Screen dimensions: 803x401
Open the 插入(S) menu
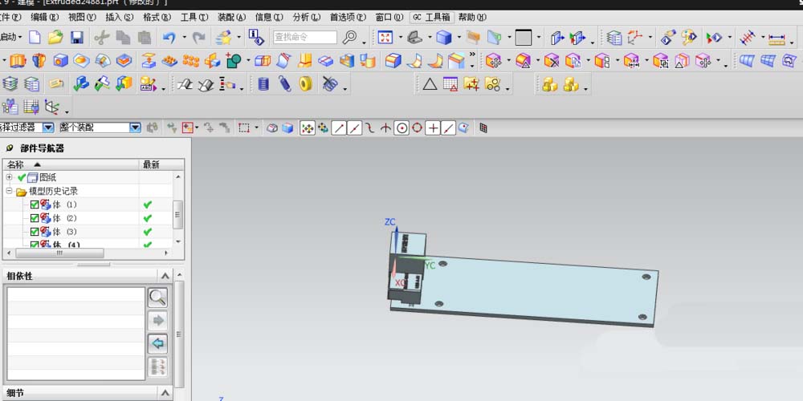120,17
